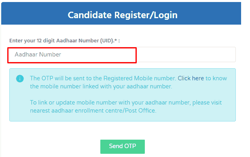Click the green Send OTP button

tap(123, 147)
